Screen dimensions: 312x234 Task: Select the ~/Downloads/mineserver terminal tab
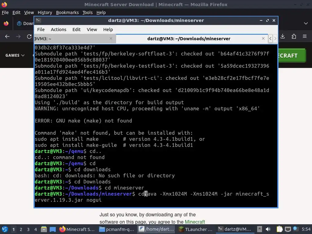click(x=192, y=39)
